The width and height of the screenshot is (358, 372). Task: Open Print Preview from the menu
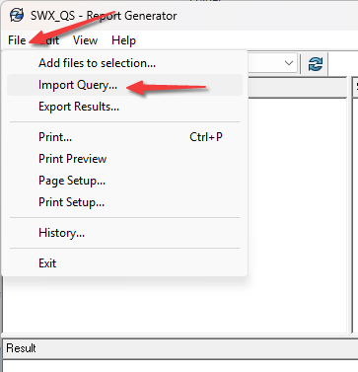pos(124,159)
